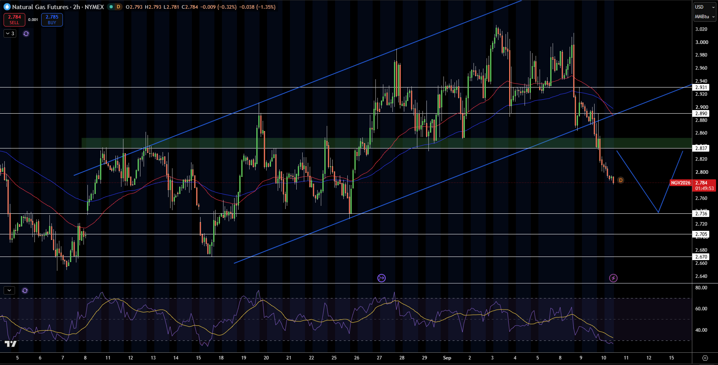Click the orange D marker beside last candle
The height and width of the screenshot is (365, 718).
pos(621,180)
